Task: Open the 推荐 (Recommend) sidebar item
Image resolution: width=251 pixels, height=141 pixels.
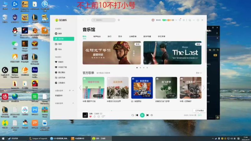Action: (64, 34)
